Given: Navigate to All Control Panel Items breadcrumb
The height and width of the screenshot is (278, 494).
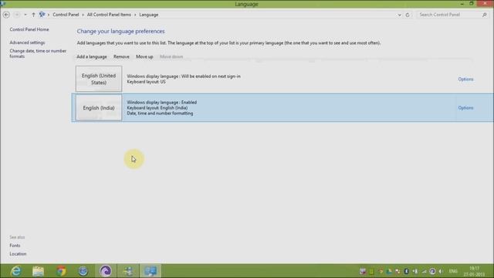Looking at the screenshot, I should tap(109, 15).
